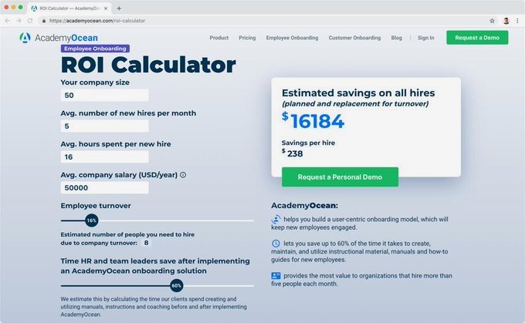Select the ROI Calculator browser tab
525x323 pixels.
69,8
